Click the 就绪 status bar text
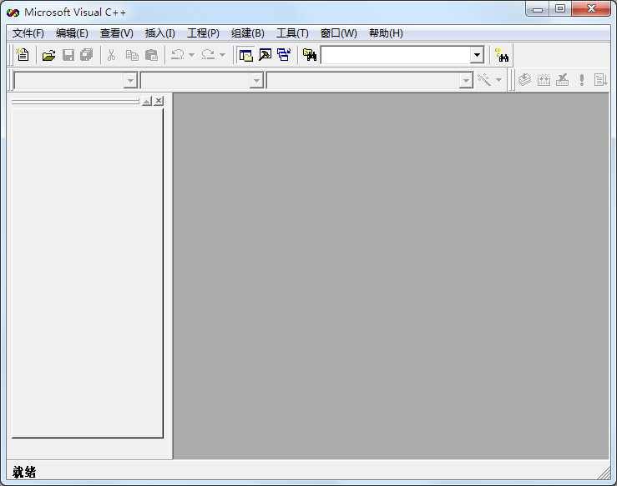The height and width of the screenshot is (486, 617). [x=24, y=473]
